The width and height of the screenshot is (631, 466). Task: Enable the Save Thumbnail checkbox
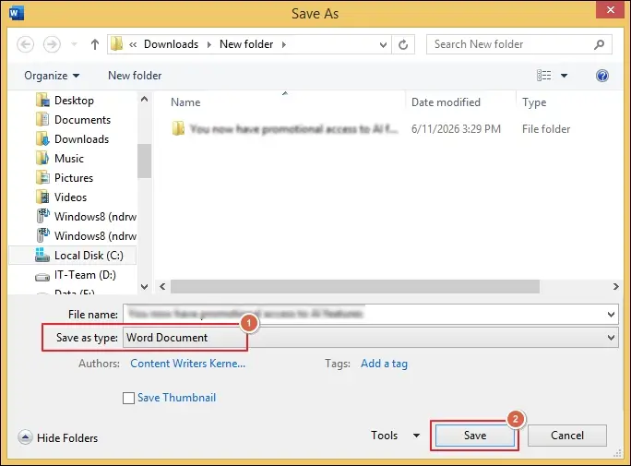click(129, 398)
